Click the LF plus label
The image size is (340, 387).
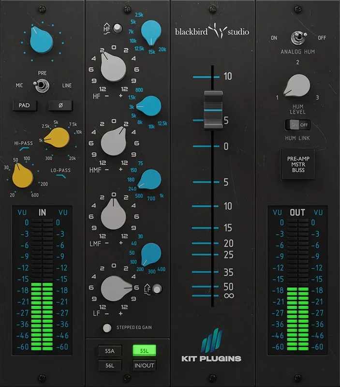pos(120,313)
